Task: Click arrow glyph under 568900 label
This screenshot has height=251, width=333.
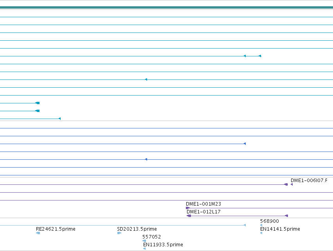Action: (x=261, y=225)
